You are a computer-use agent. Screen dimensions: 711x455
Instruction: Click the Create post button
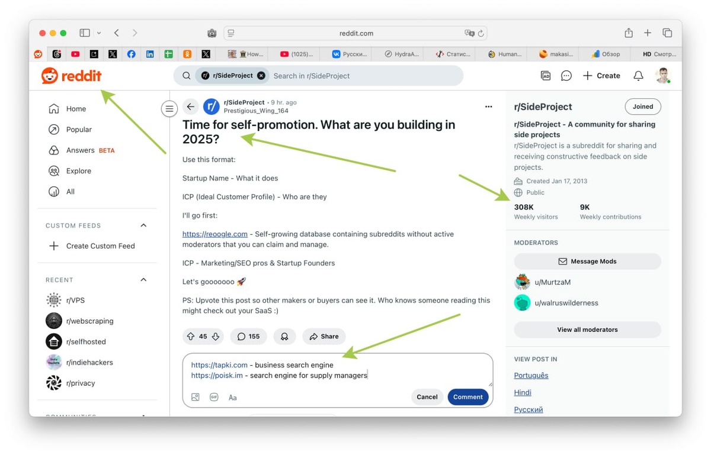601,76
